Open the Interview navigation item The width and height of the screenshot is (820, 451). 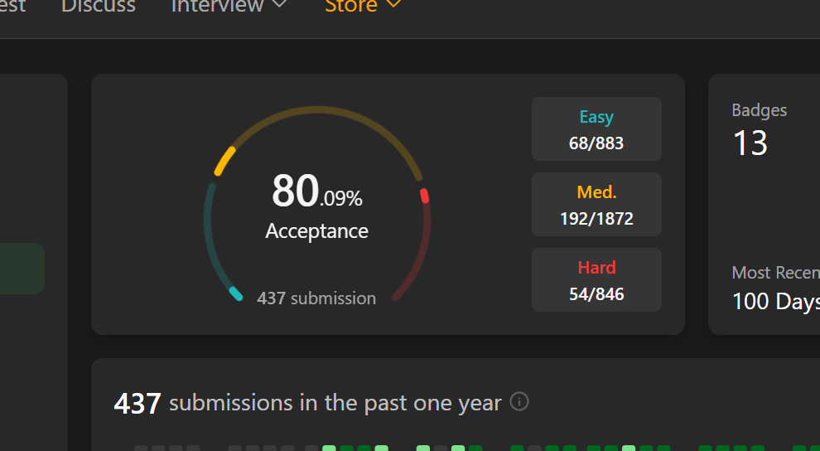[x=218, y=6]
